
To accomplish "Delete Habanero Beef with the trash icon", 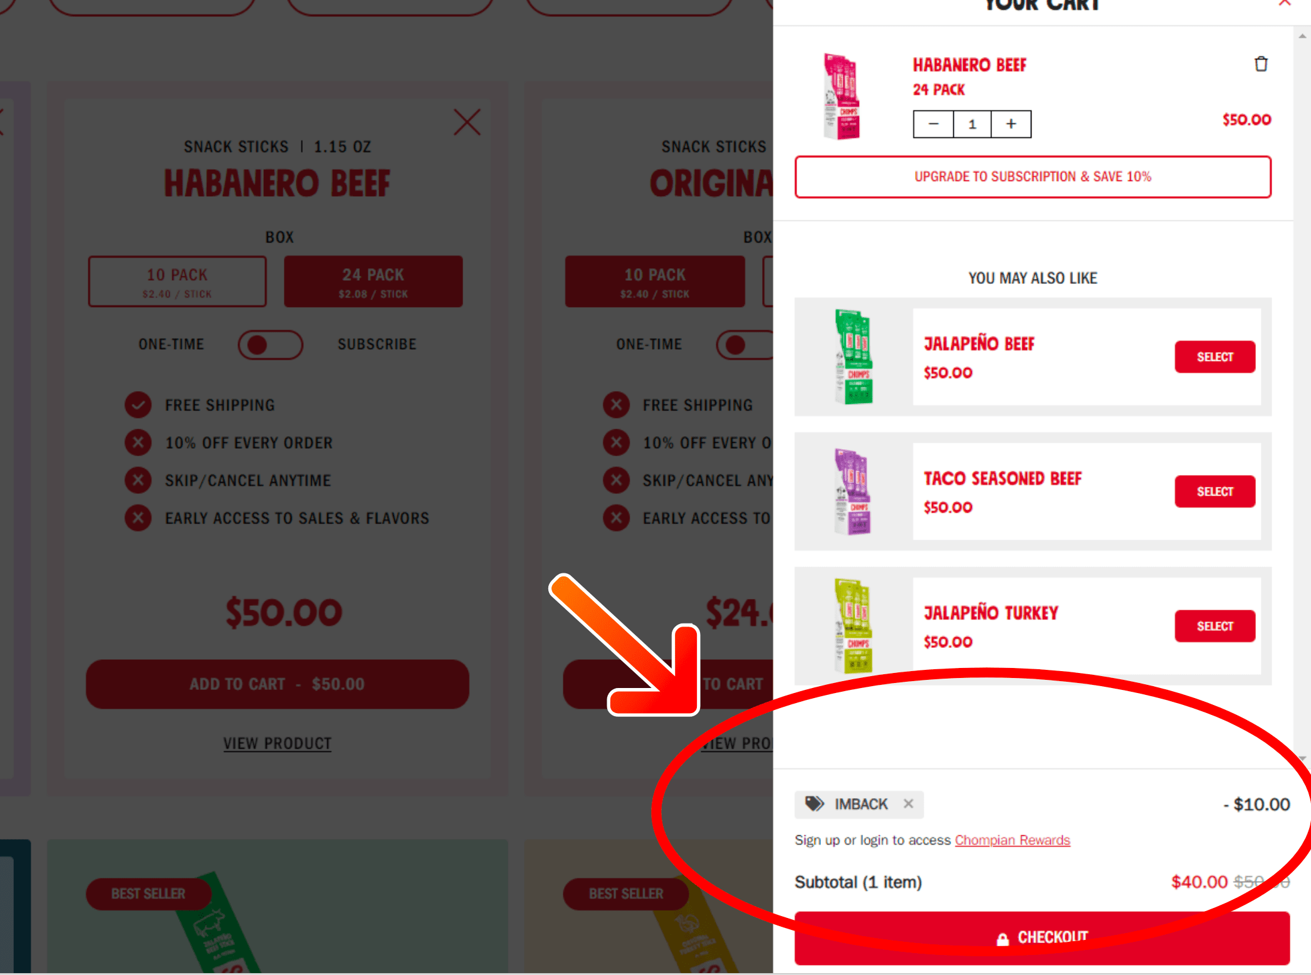I will 1261,64.
